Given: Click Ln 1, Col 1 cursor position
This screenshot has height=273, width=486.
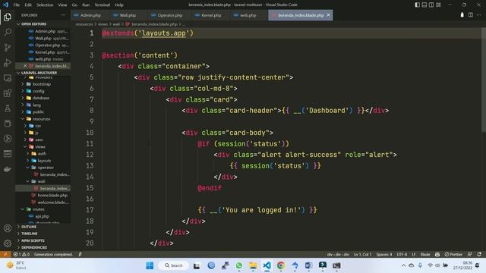Looking at the screenshot, I should [362, 254].
